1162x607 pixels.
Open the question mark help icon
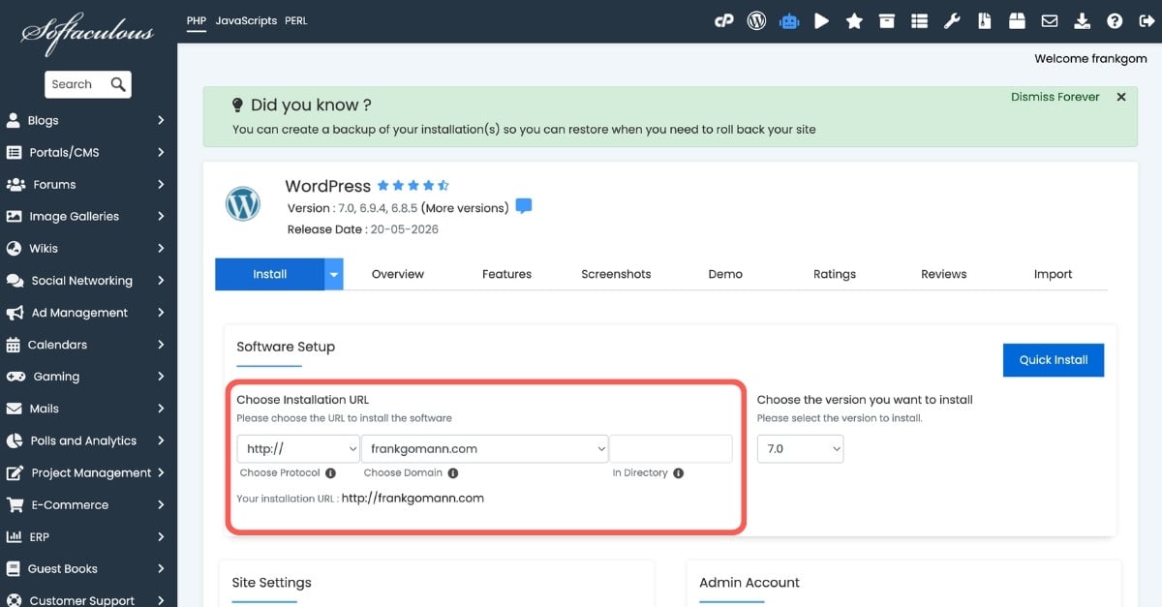pos(1115,20)
